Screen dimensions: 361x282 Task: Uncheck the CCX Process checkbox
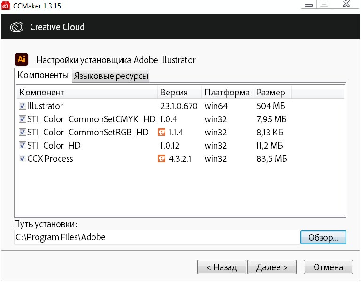23,159
